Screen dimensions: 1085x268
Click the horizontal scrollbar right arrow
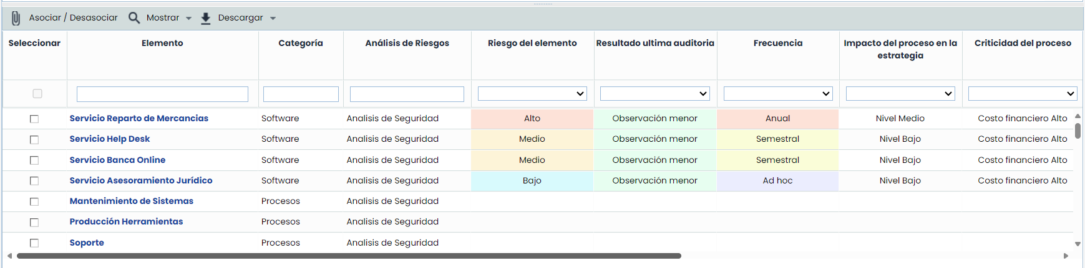pyautogui.click(x=1066, y=256)
